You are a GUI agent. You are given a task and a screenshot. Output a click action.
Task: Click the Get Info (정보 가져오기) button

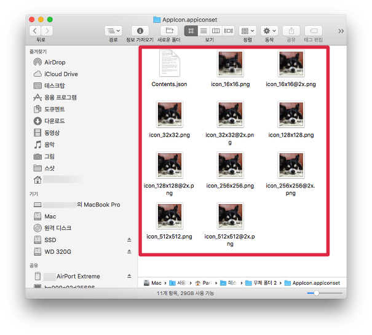point(140,31)
